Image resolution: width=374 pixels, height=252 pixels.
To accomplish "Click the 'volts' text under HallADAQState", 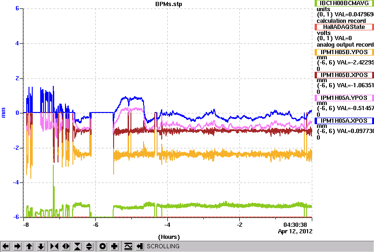I will click(324, 33).
